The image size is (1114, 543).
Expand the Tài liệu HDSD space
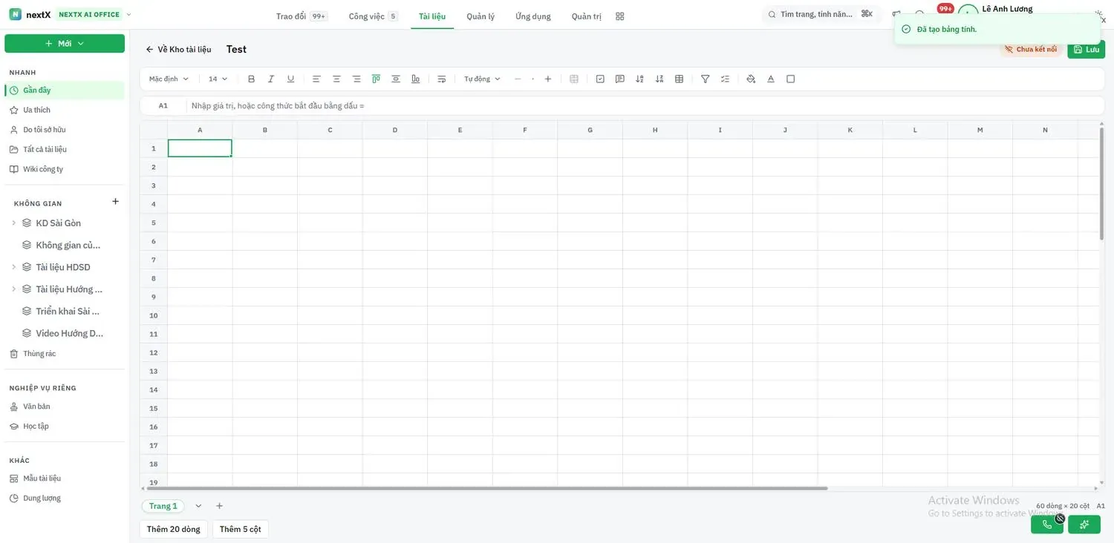pyautogui.click(x=13, y=267)
